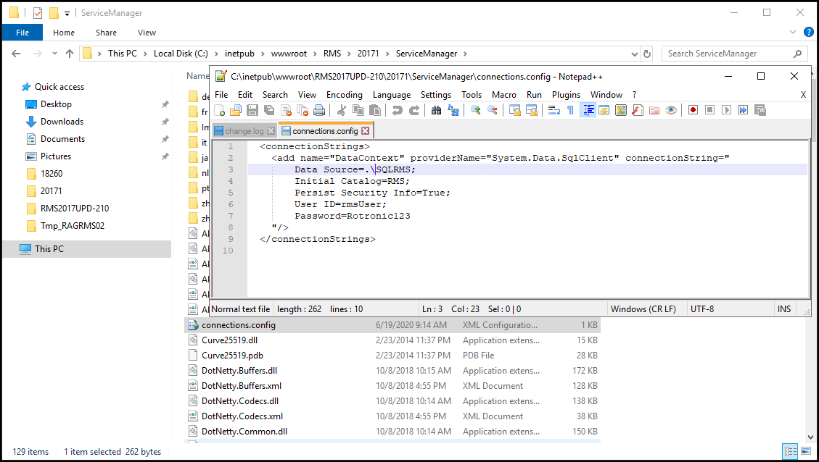Click the Paste toolbar icon

375,111
